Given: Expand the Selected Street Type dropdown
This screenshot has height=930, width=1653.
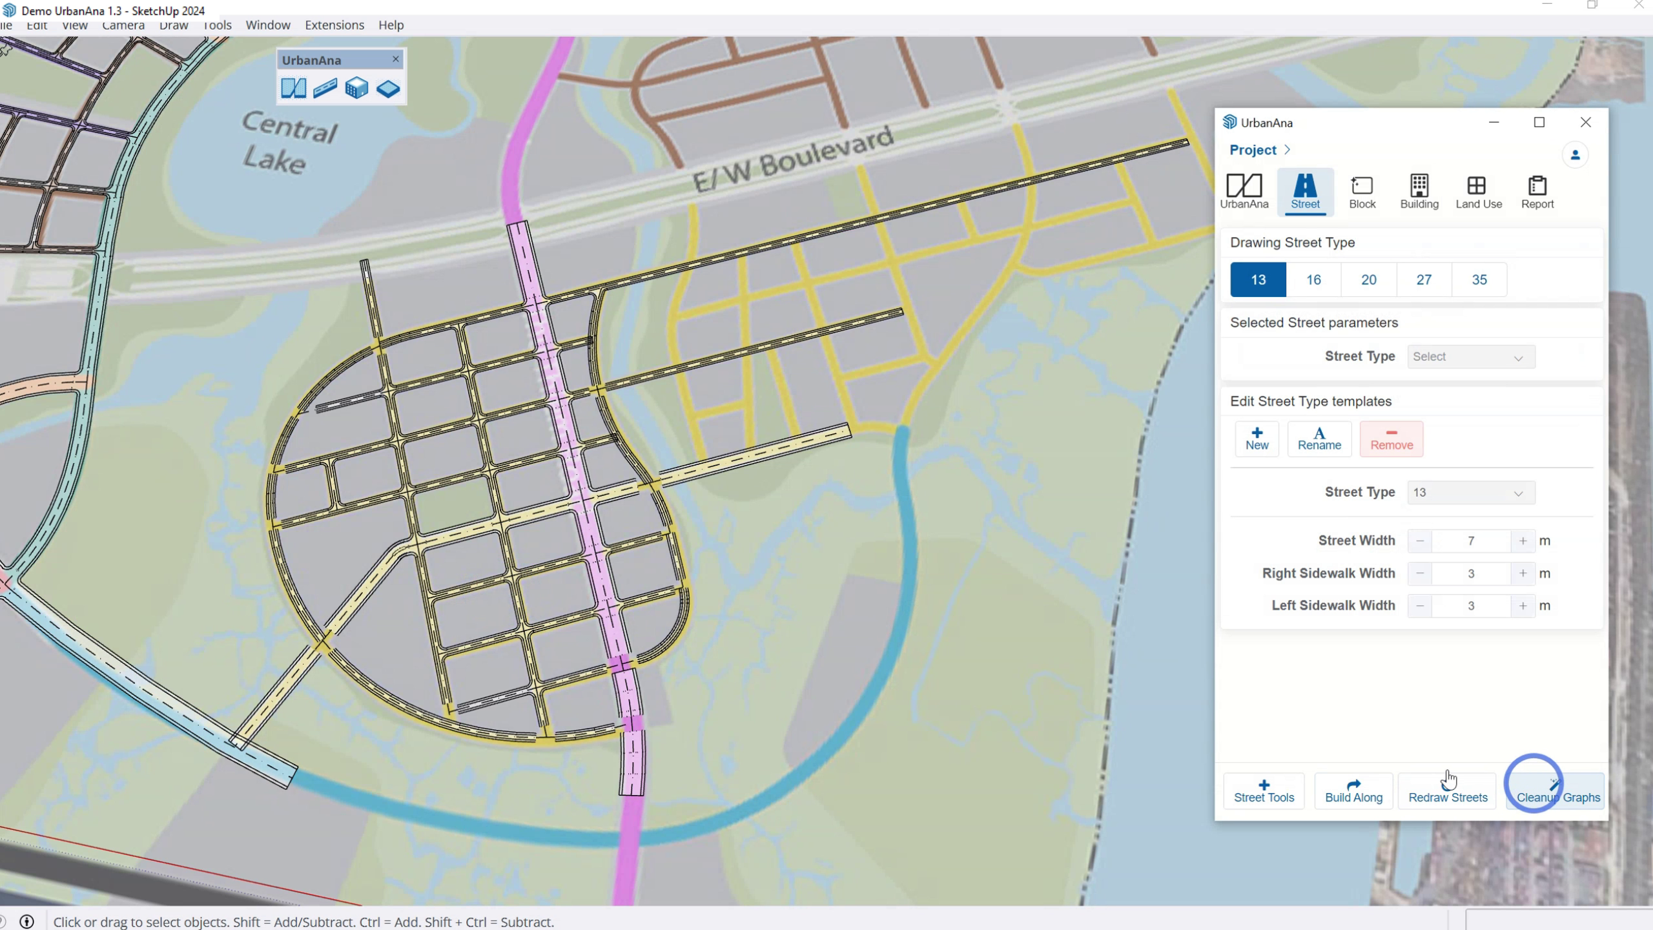Looking at the screenshot, I should click(x=1470, y=356).
